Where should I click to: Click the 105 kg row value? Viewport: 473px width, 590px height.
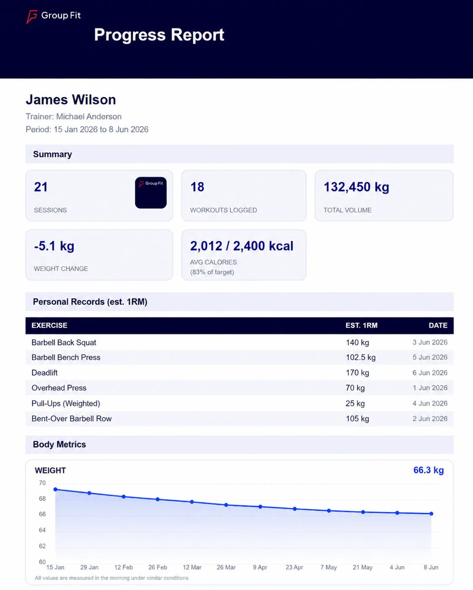(x=357, y=419)
